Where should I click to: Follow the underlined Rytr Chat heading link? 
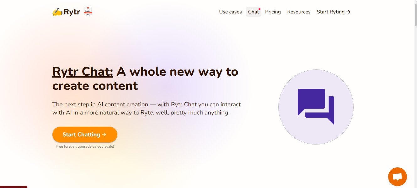pos(83,72)
